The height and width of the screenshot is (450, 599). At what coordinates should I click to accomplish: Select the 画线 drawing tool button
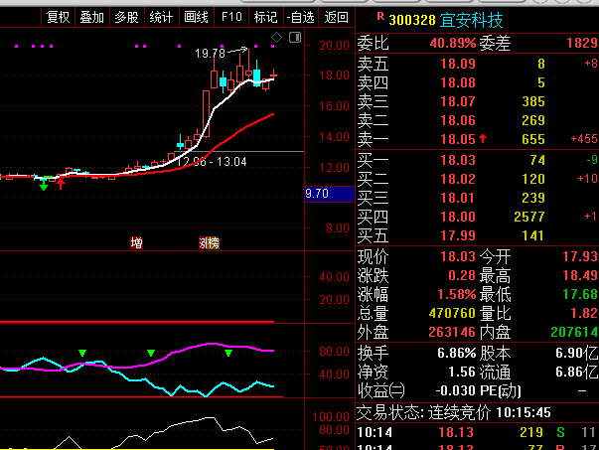click(196, 17)
